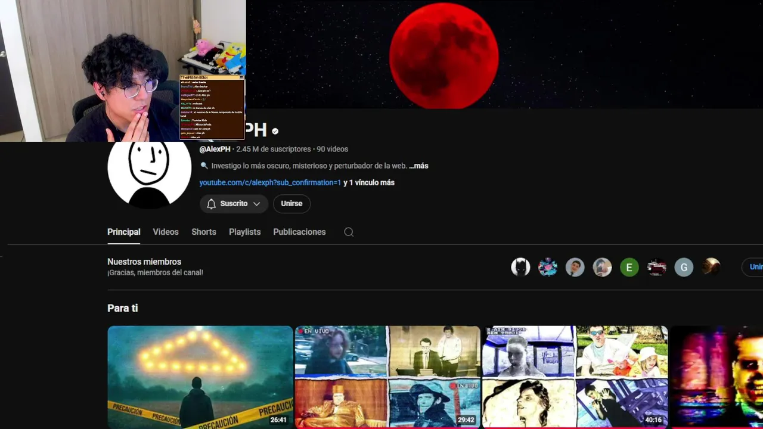Click the 'Nuestros miembros' heading
763x429 pixels.
[x=144, y=262]
